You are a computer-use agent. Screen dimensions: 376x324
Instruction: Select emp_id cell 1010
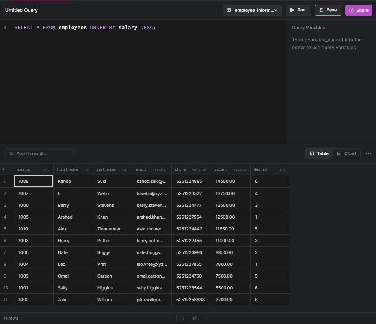pyautogui.click(x=34, y=228)
